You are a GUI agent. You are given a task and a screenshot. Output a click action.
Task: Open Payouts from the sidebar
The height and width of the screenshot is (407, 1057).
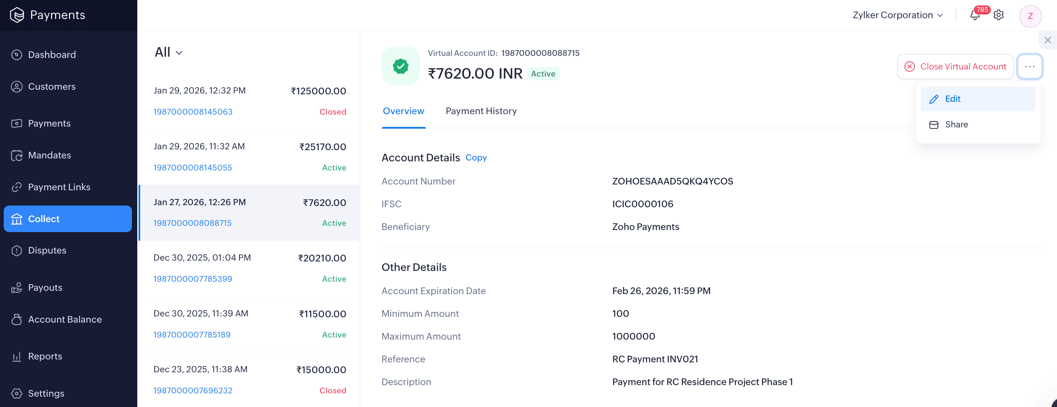tap(45, 287)
